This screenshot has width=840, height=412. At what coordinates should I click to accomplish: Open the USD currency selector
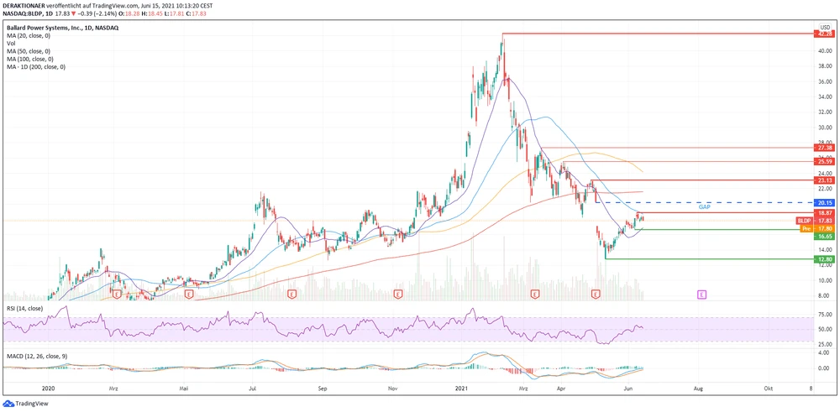point(823,26)
